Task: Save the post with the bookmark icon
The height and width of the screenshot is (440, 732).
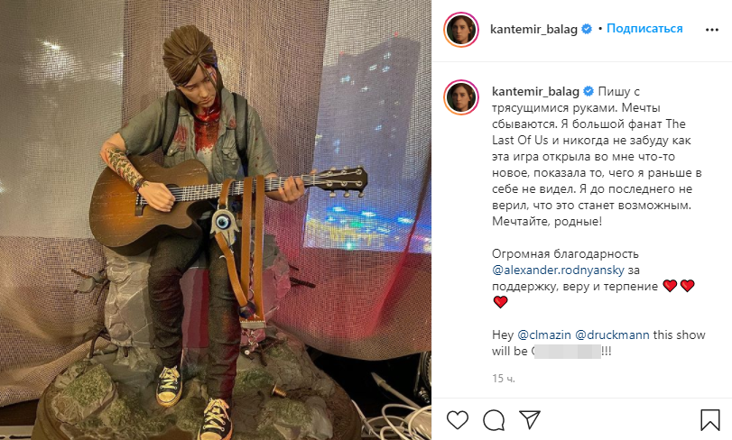Action: (x=709, y=419)
